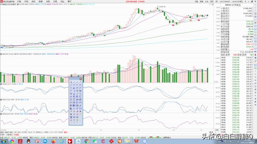
Task: Click the 今日开盘 row in quote panel
Action: (x=237, y=24)
